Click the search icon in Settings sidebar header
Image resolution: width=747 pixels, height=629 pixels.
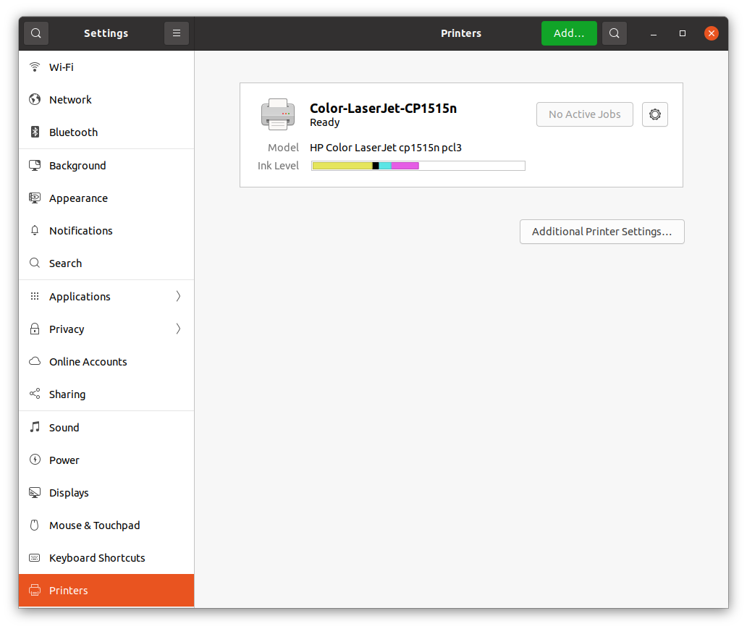pos(36,33)
